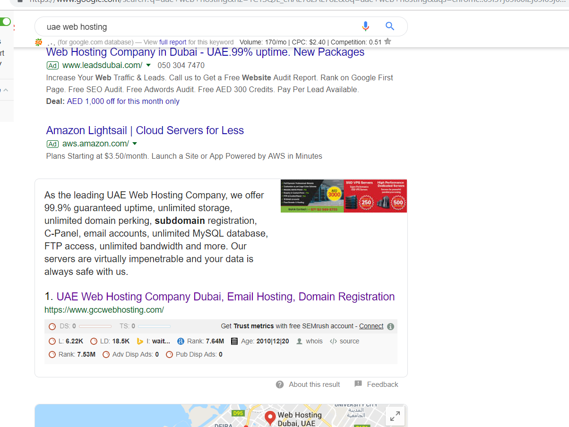The image size is (569, 427).
Task: Star the keyword in the SEOquake bar
Action: click(x=388, y=42)
